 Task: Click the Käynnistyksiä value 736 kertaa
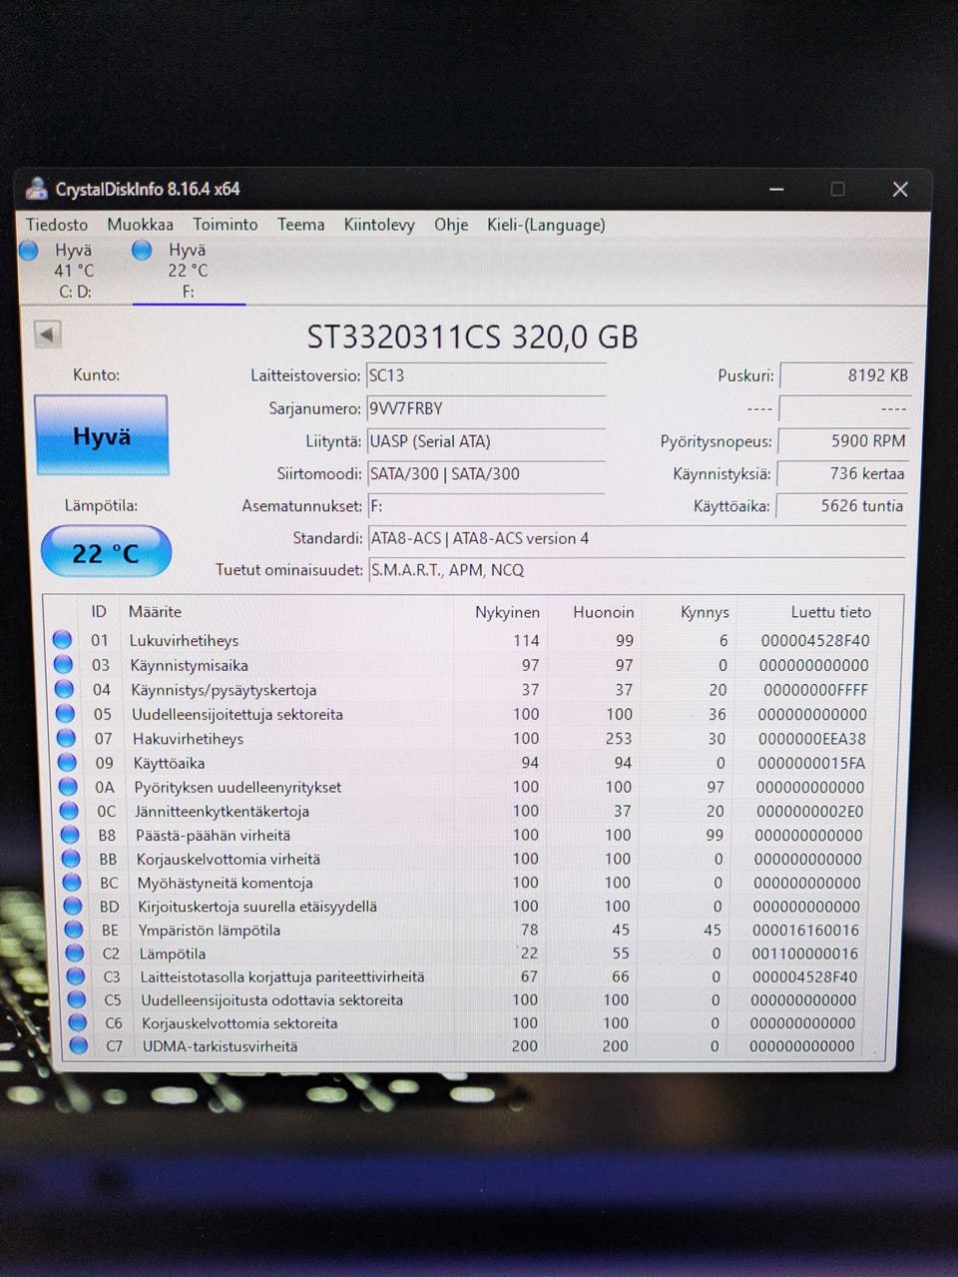[x=842, y=473]
